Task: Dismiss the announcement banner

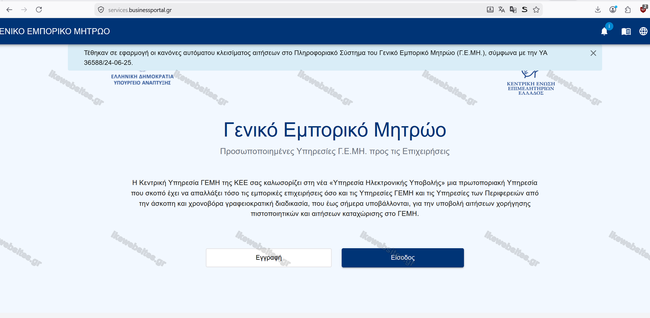Action: [593, 53]
